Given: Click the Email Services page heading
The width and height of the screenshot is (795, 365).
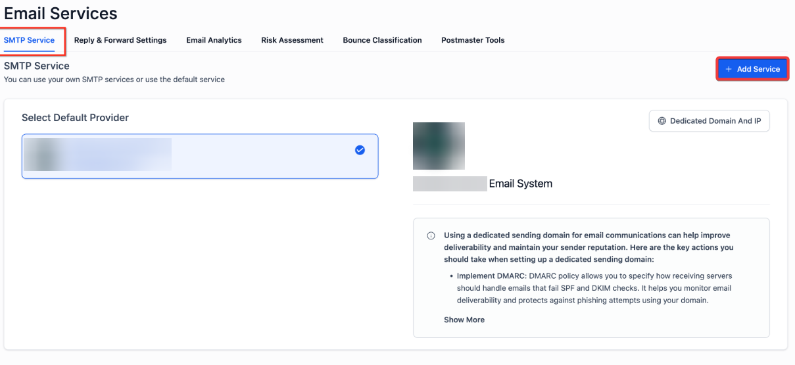Looking at the screenshot, I should tap(60, 13).
